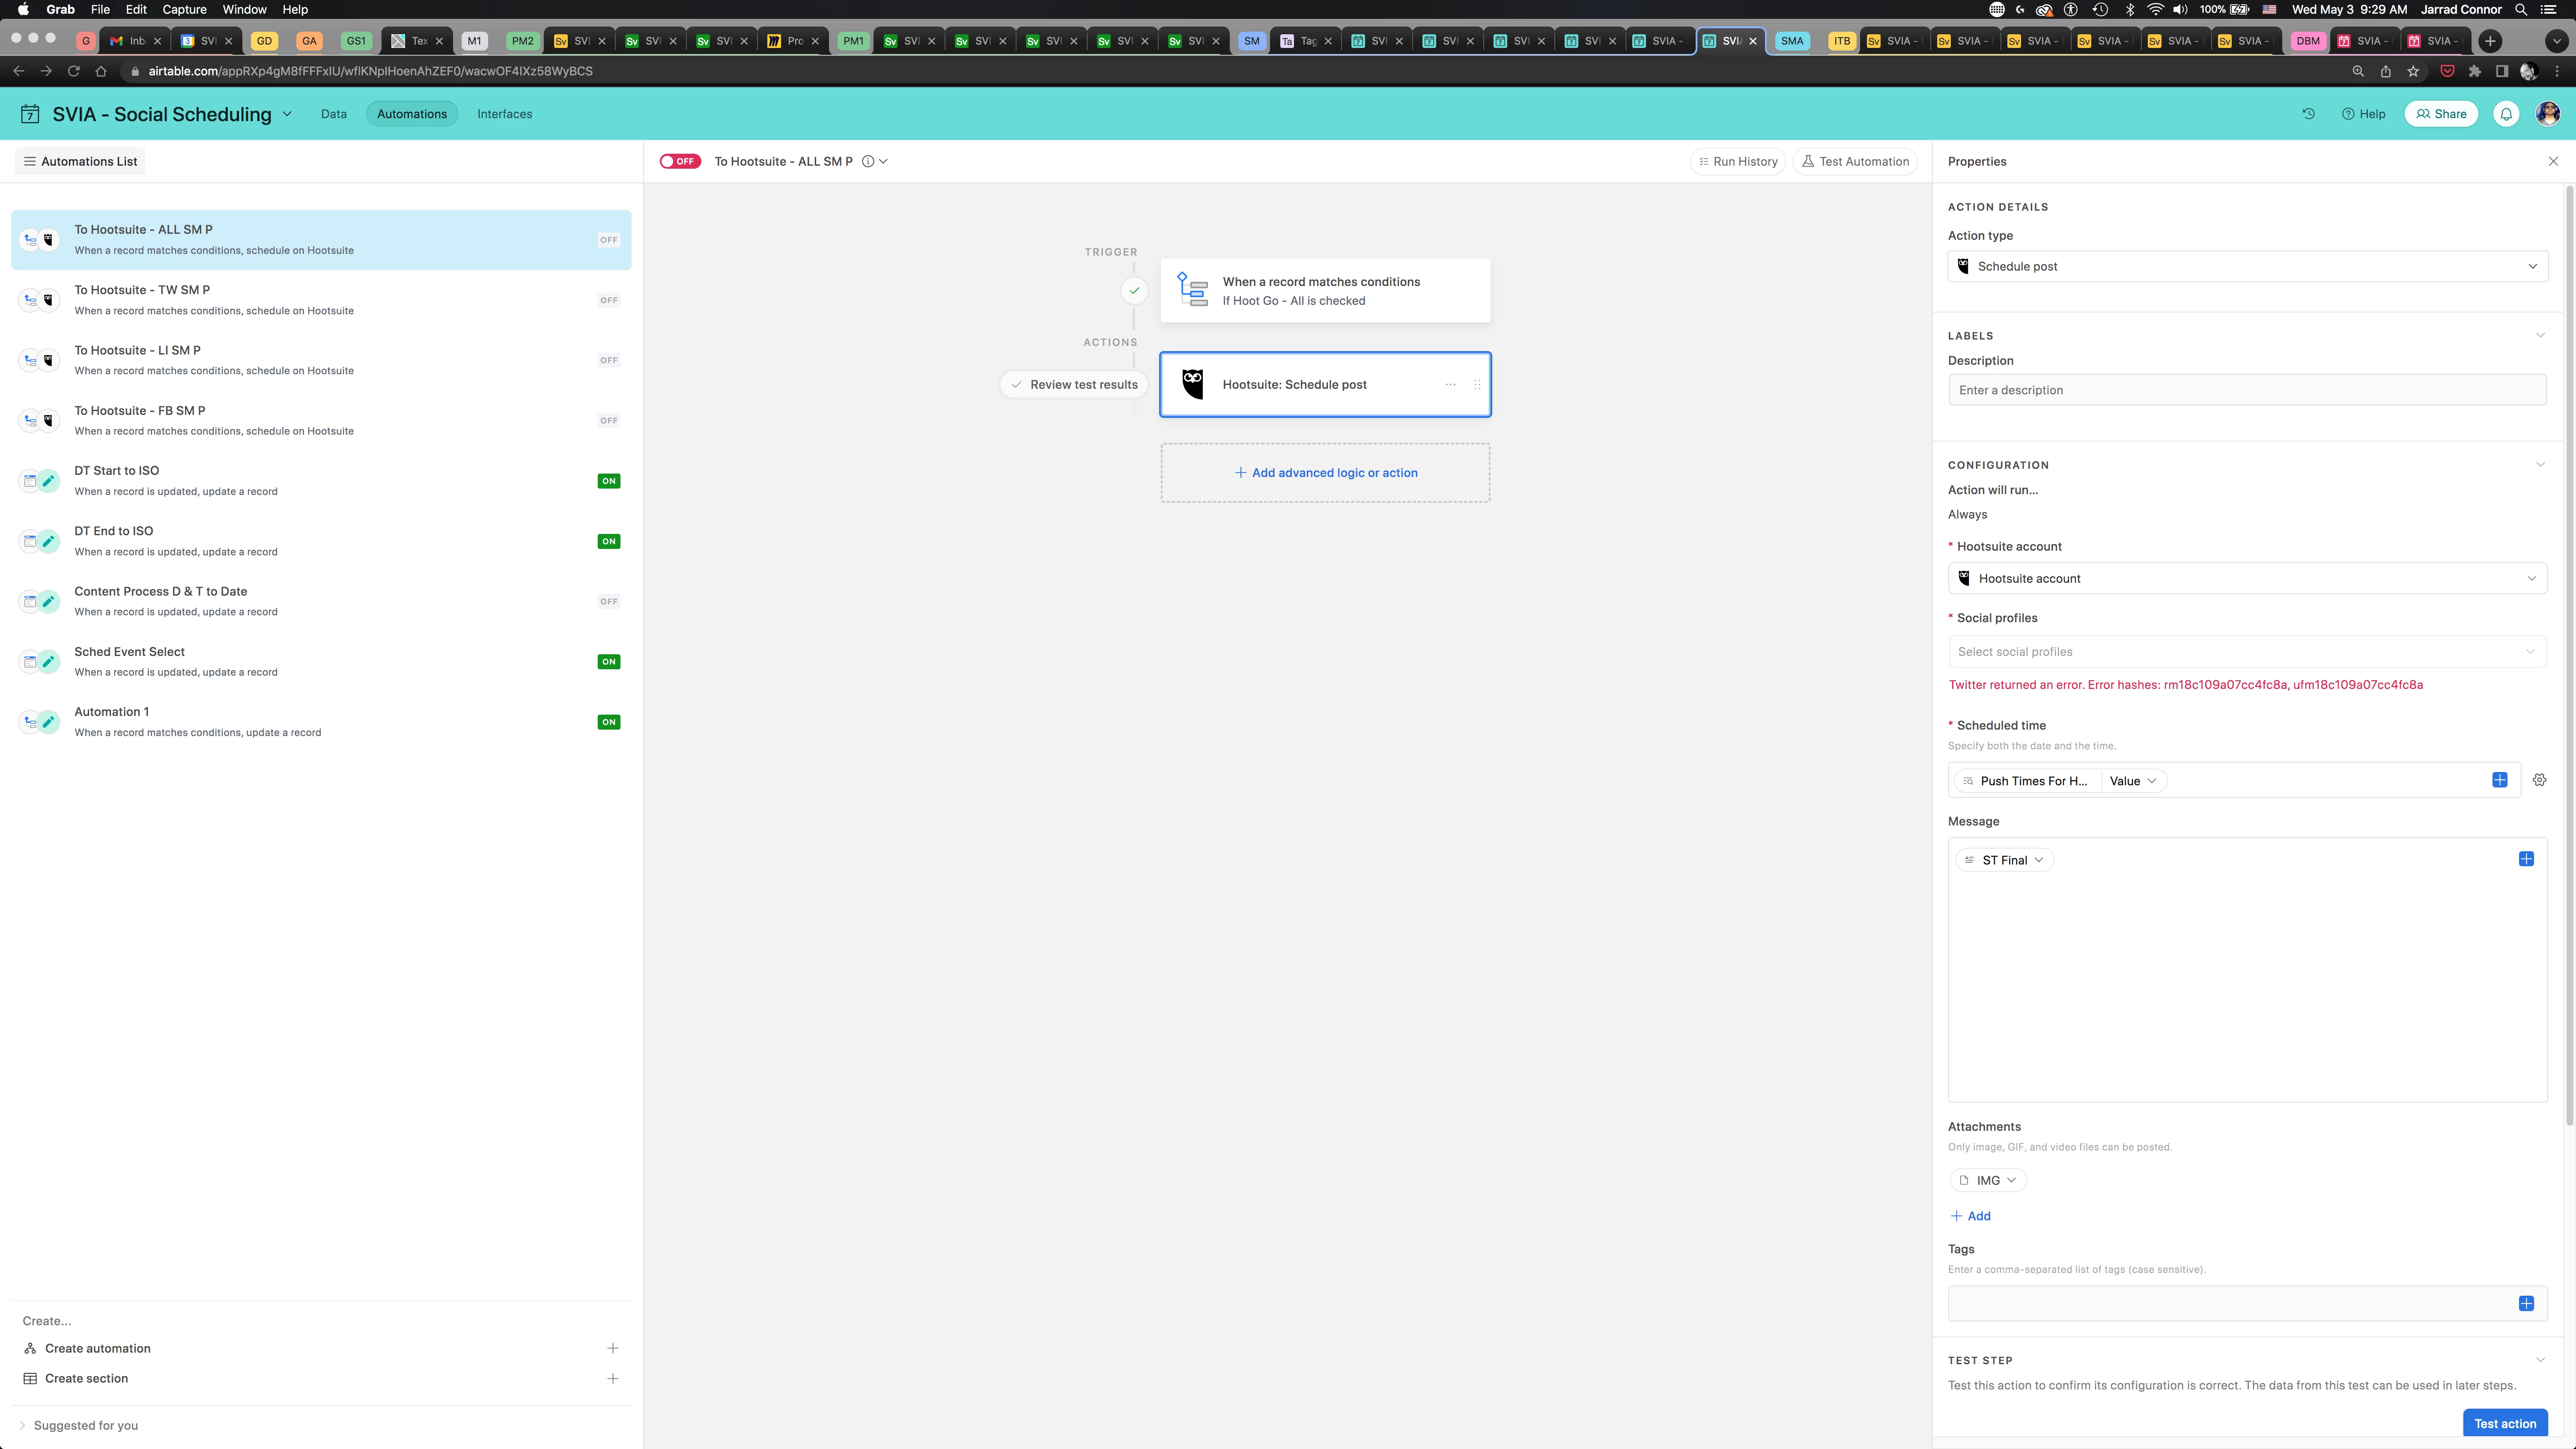Open the Capture menu in menu bar
Image resolution: width=2576 pixels, height=1449 pixels.
coord(184,9)
